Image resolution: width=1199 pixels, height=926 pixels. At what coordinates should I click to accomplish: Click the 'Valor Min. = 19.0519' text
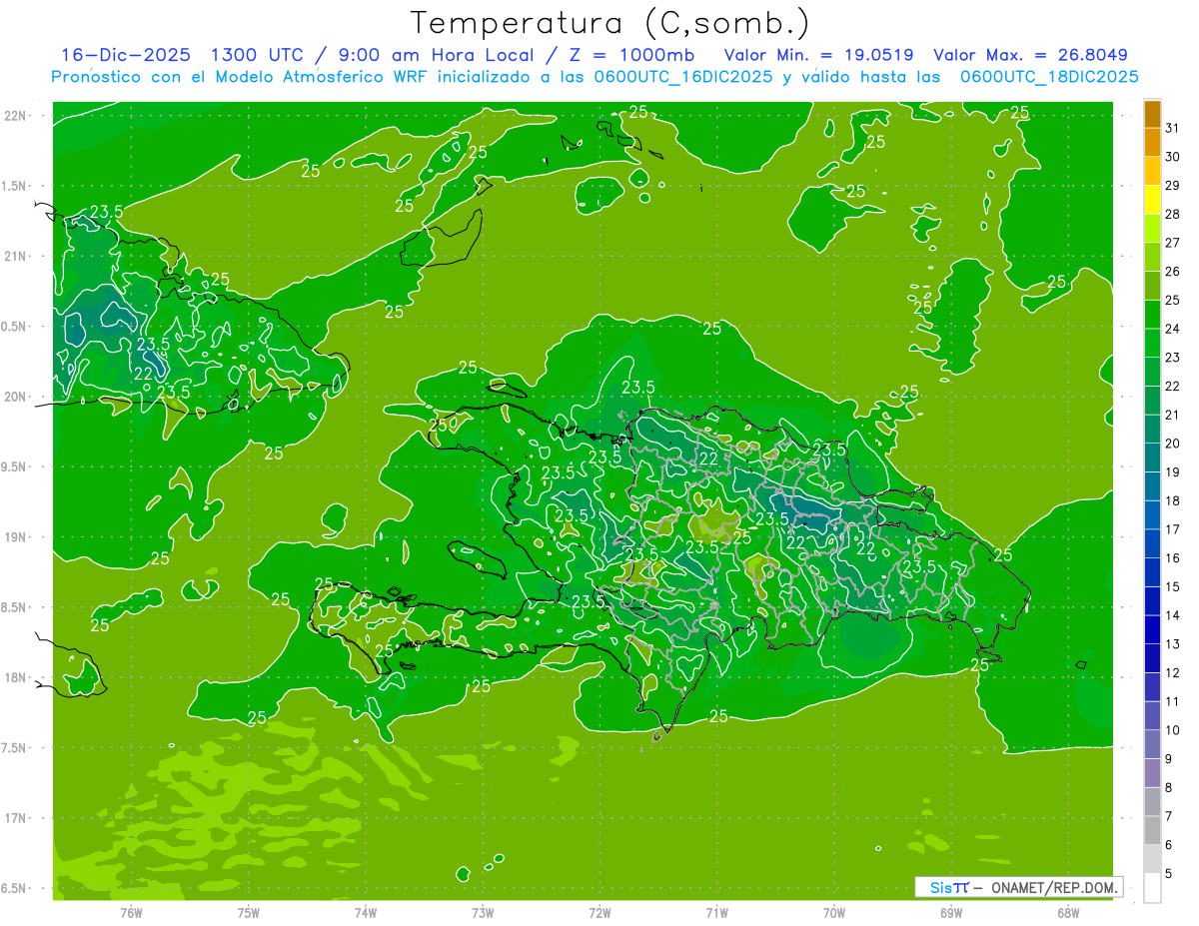818,55
